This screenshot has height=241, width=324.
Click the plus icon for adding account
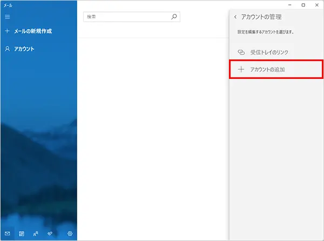tap(241, 70)
